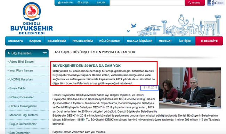Click the Beğen thumbs-up like icon
The height and width of the screenshot is (134, 226).
[219, 2]
